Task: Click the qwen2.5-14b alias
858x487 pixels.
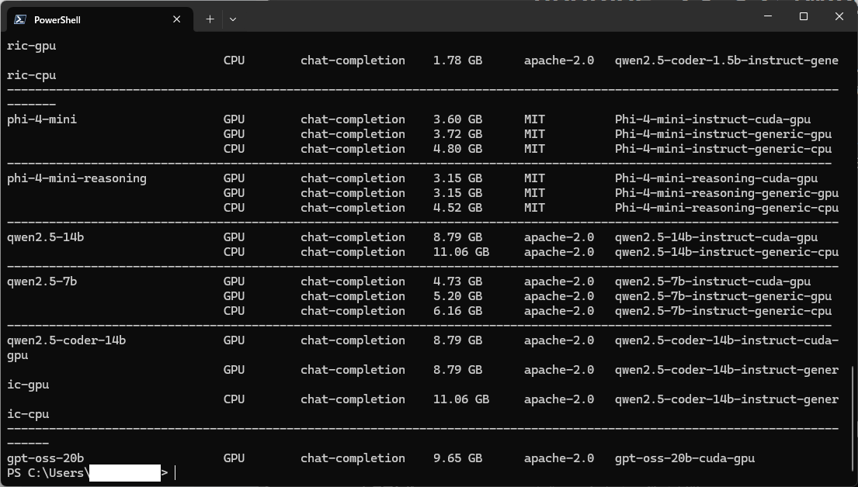Action: (x=45, y=237)
